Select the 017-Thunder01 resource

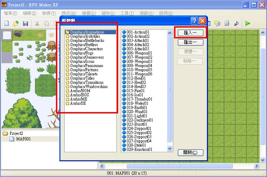137,99
